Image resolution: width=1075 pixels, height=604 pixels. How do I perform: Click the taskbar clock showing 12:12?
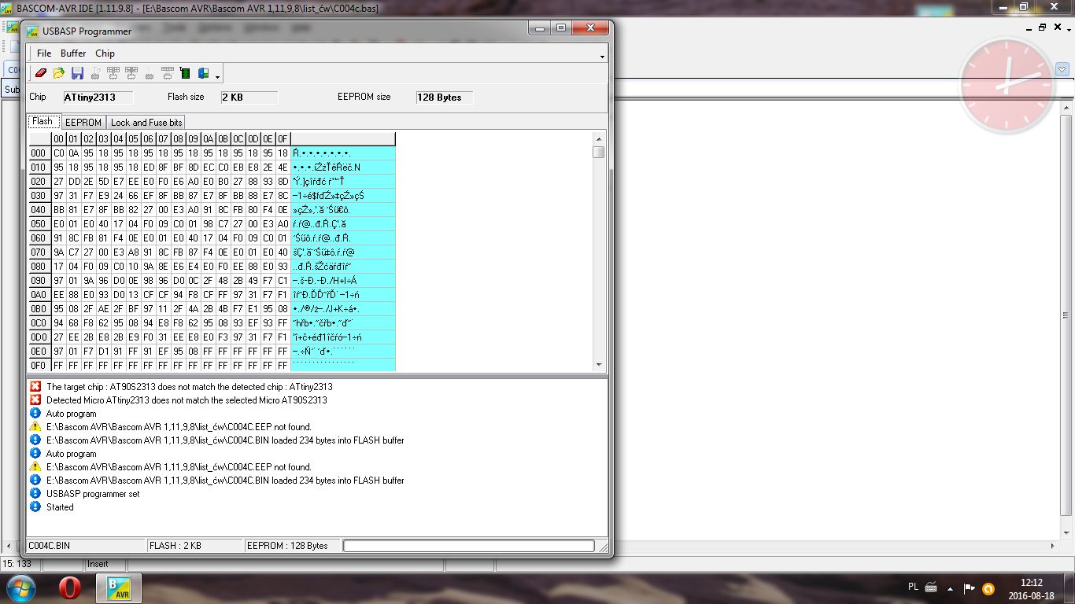pos(1031,588)
